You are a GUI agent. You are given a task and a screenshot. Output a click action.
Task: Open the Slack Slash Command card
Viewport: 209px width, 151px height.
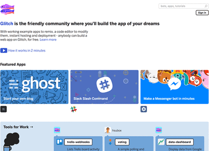coord(104,87)
